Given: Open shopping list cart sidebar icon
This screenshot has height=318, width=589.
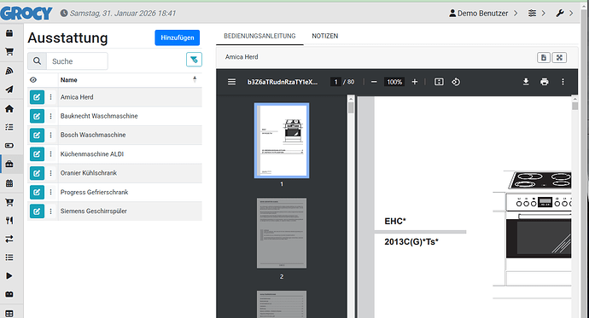Looking at the screenshot, I should [x=9, y=52].
